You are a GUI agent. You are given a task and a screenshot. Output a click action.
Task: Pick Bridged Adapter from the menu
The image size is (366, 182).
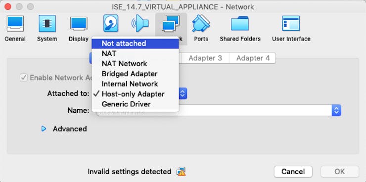(x=135, y=74)
